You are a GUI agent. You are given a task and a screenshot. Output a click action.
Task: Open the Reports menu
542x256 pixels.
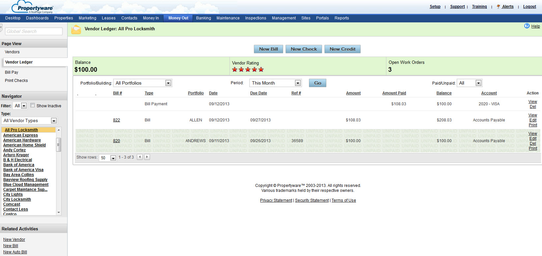click(x=342, y=18)
